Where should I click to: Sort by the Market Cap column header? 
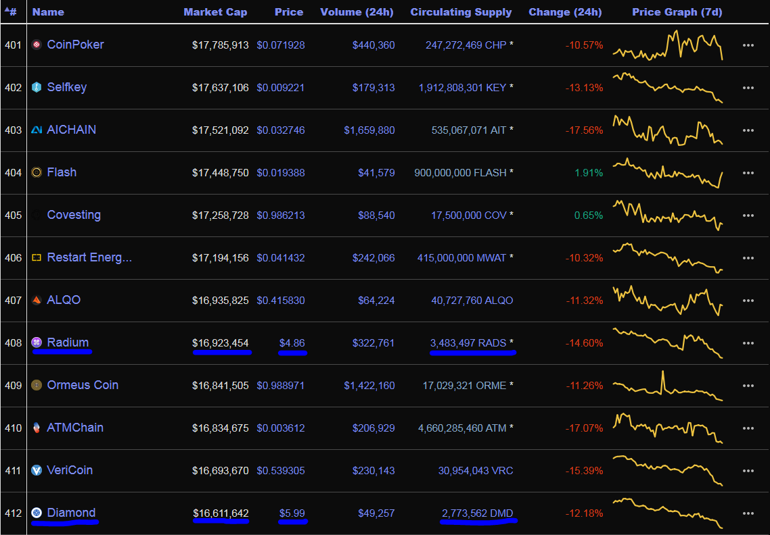click(215, 11)
